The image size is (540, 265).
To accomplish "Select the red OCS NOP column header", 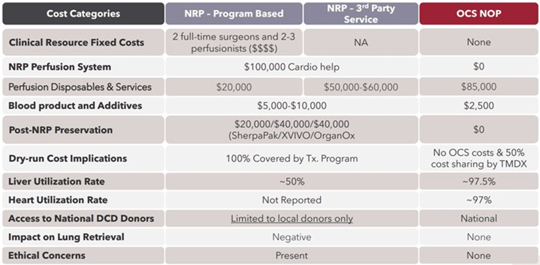I will 479,14.
